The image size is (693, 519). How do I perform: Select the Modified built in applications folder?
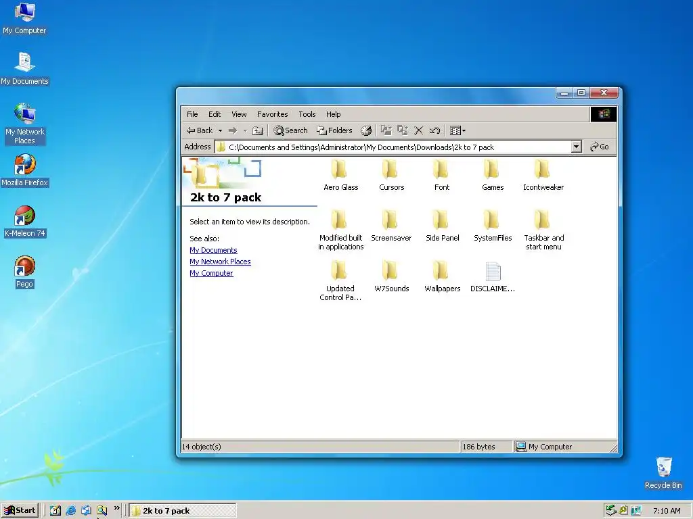tap(340, 230)
